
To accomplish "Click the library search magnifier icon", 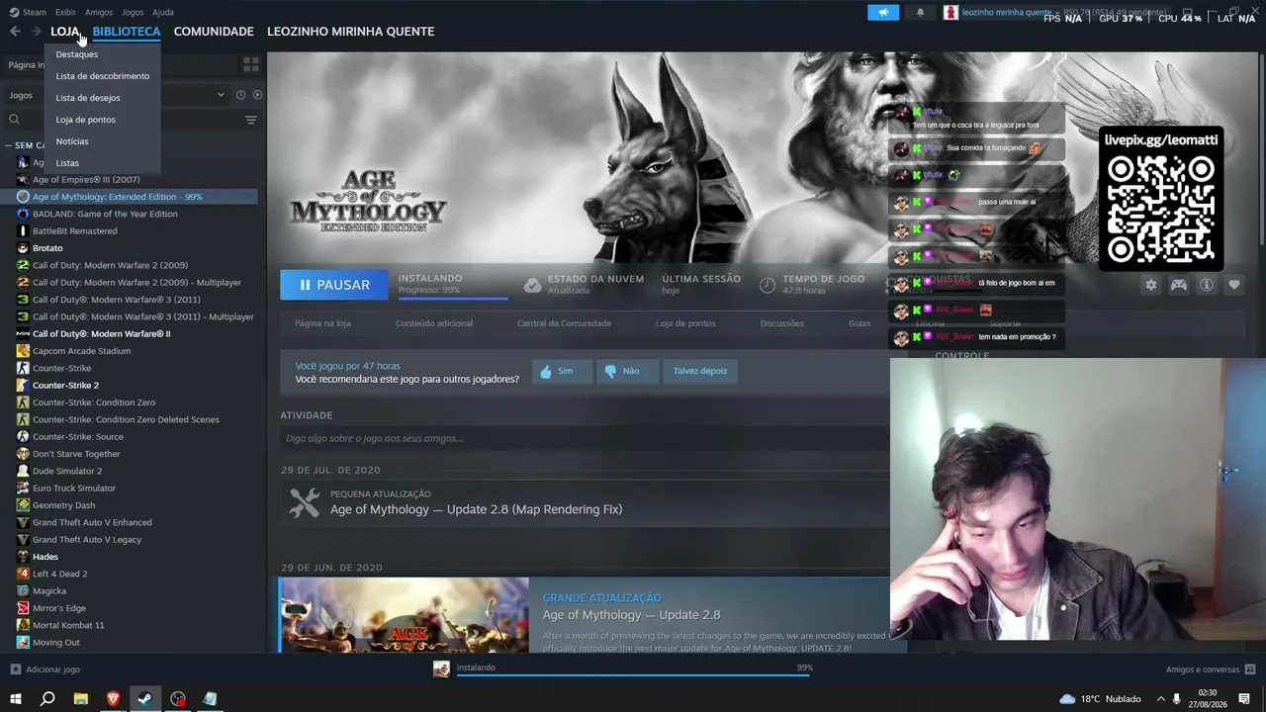I will [x=14, y=120].
